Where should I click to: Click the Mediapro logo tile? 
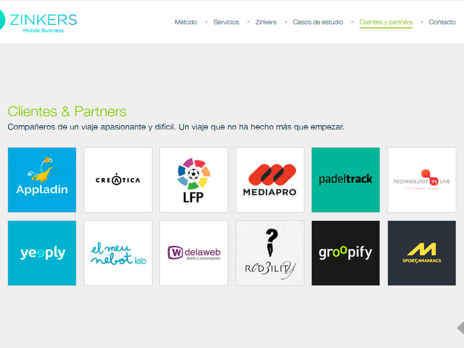[x=270, y=180]
